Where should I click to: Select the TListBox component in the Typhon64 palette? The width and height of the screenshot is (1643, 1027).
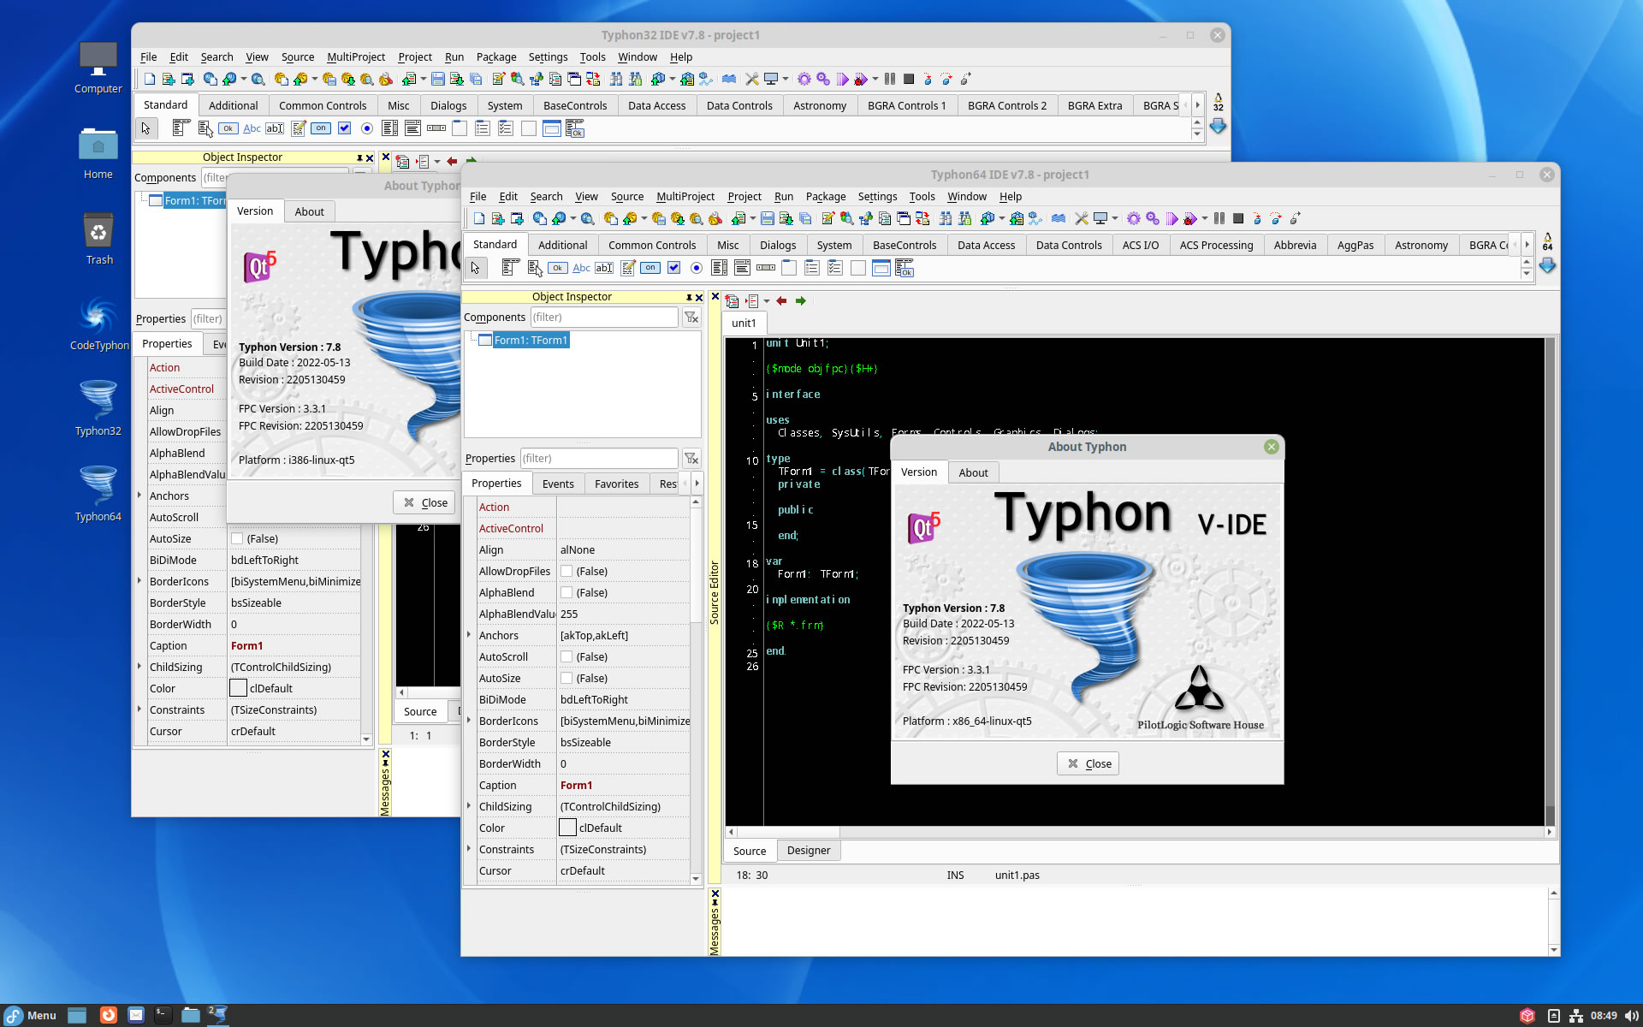click(719, 268)
